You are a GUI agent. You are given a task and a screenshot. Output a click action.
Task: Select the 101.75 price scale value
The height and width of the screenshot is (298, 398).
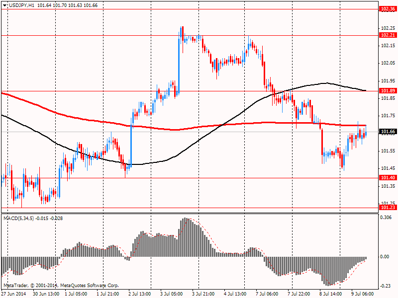point(388,116)
